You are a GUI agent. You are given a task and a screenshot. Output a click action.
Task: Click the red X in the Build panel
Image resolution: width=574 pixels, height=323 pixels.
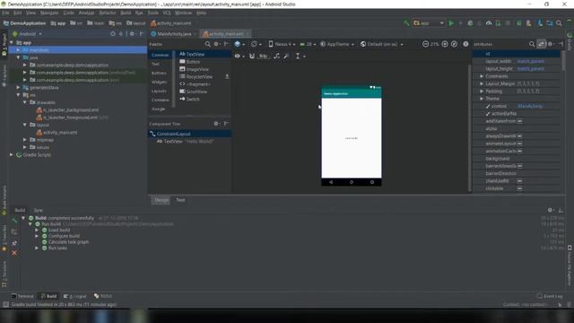pyautogui.click(x=14, y=253)
